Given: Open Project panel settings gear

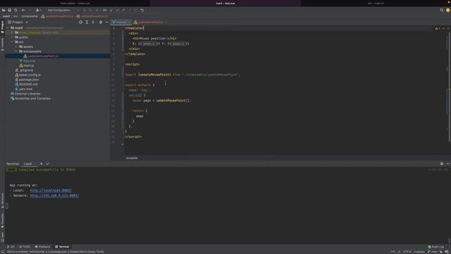Looking at the screenshot, I should click(101, 22).
